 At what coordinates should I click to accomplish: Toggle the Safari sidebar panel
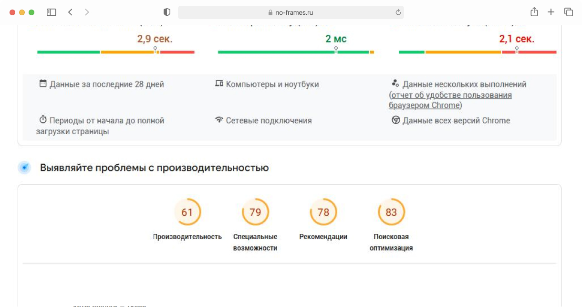(x=52, y=12)
